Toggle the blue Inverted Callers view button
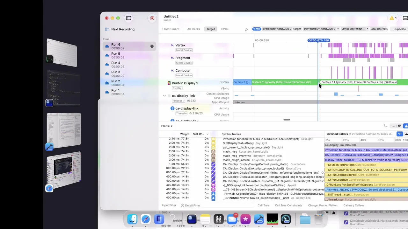The width and height of the screenshot is (408, 229). (x=399, y=134)
